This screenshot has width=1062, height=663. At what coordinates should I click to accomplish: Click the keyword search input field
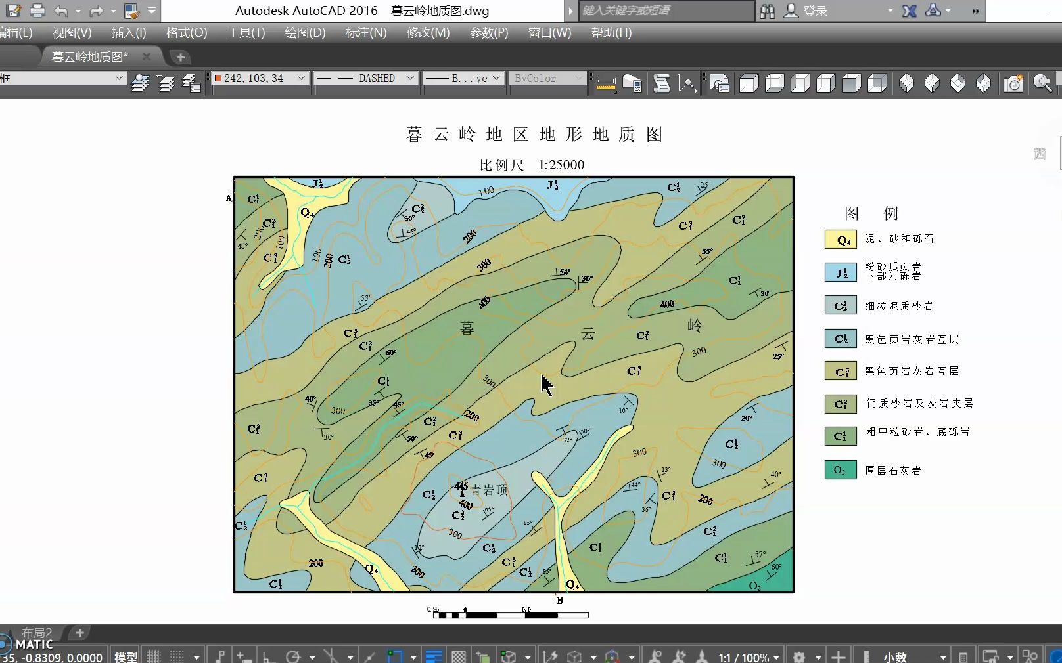click(666, 11)
